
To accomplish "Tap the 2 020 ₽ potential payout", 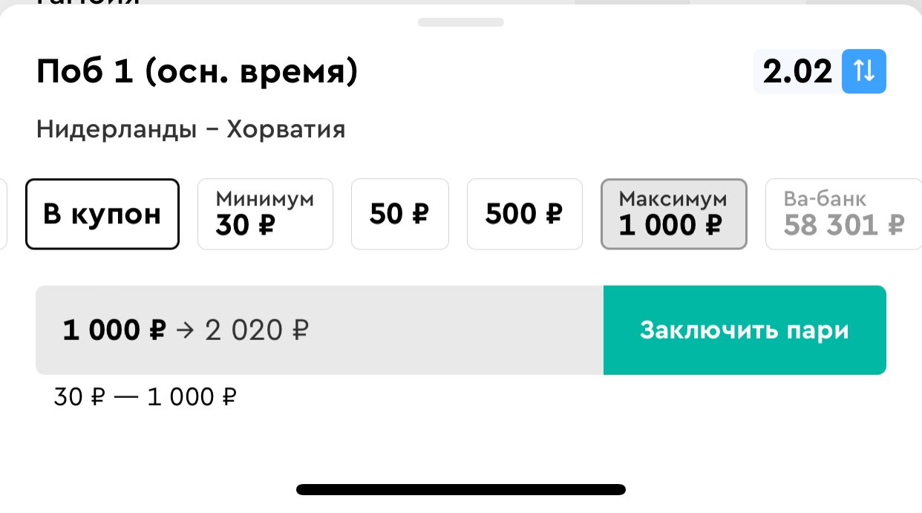I will click(x=256, y=330).
